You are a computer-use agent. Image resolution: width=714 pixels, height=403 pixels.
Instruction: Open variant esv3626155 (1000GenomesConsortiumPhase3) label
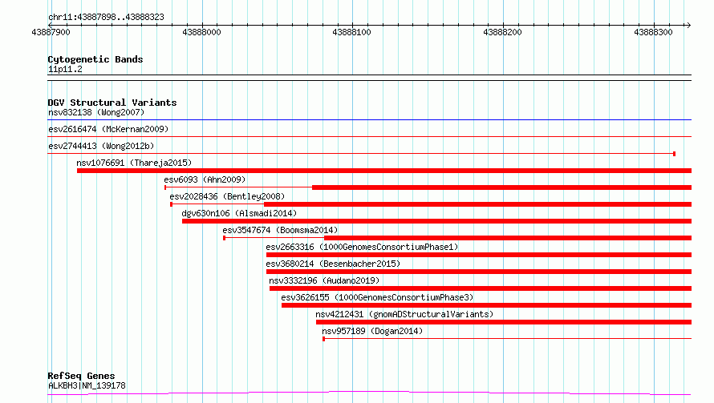tap(377, 297)
